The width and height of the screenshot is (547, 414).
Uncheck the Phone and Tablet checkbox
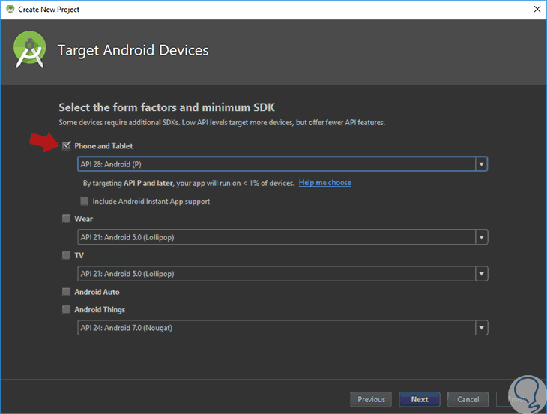pyautogui.click(x=67, y=146)
